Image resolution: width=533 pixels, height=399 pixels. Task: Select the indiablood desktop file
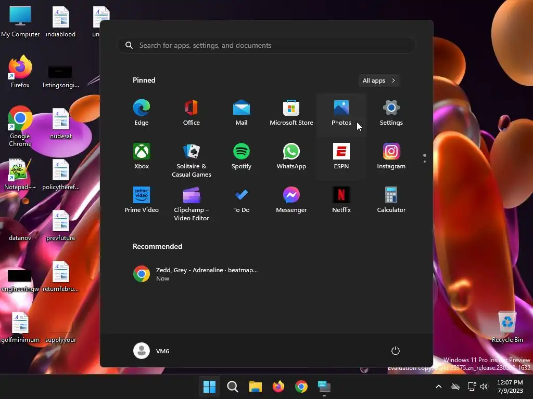[60, 22]
